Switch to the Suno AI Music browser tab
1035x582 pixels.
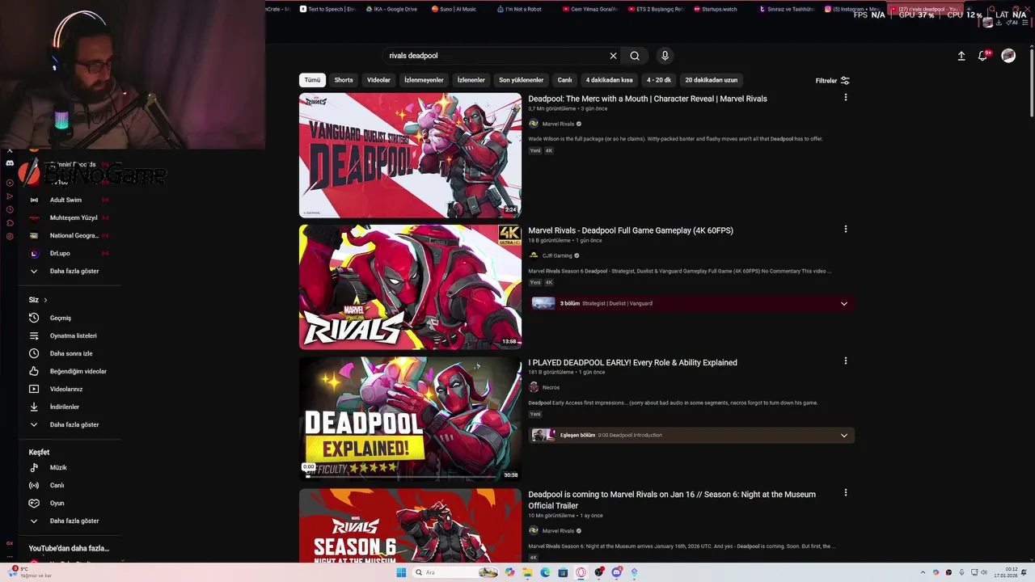coord(456,9)
